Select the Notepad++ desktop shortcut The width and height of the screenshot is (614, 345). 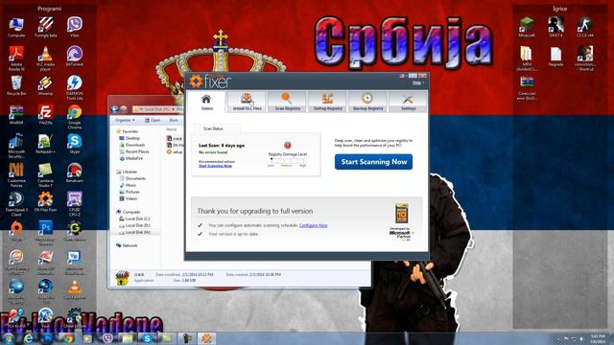(45, 144)
